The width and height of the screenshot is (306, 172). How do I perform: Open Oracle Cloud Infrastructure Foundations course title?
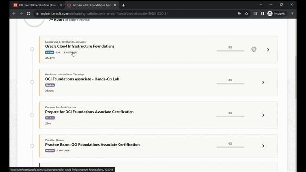(x=80, y=46)
